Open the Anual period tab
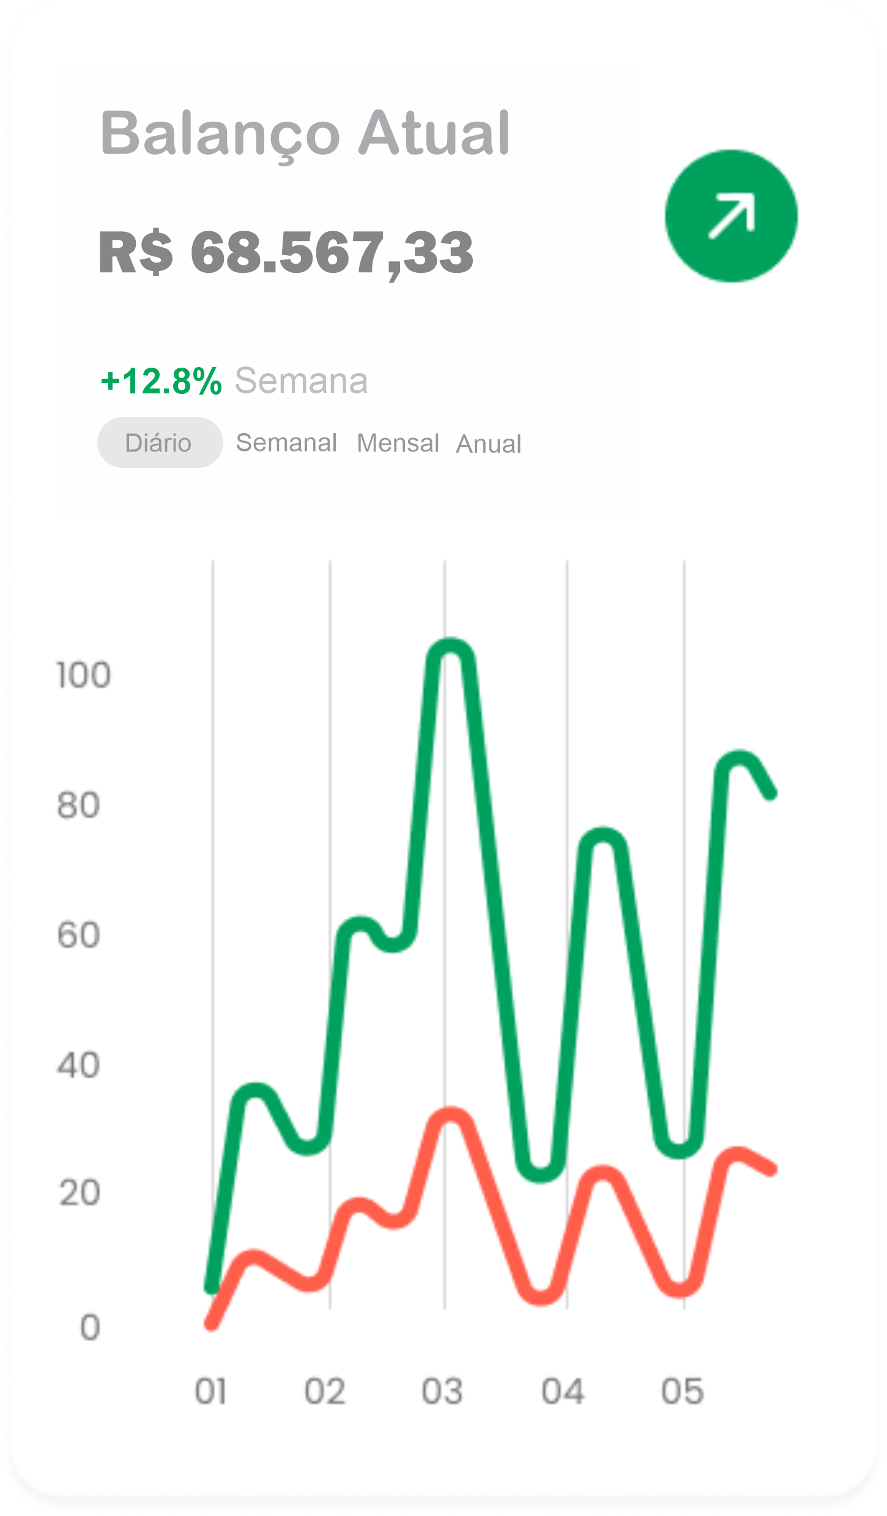 489,444
